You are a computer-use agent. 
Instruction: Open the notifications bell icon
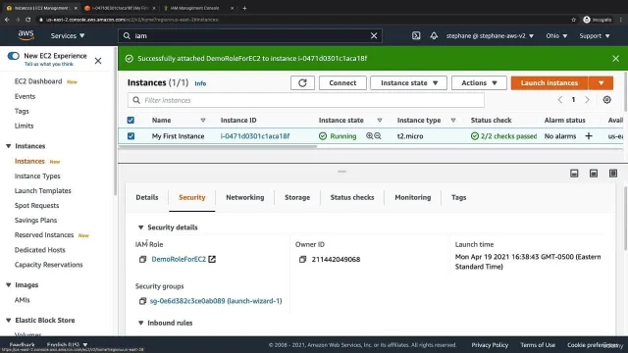pos(434,35)
